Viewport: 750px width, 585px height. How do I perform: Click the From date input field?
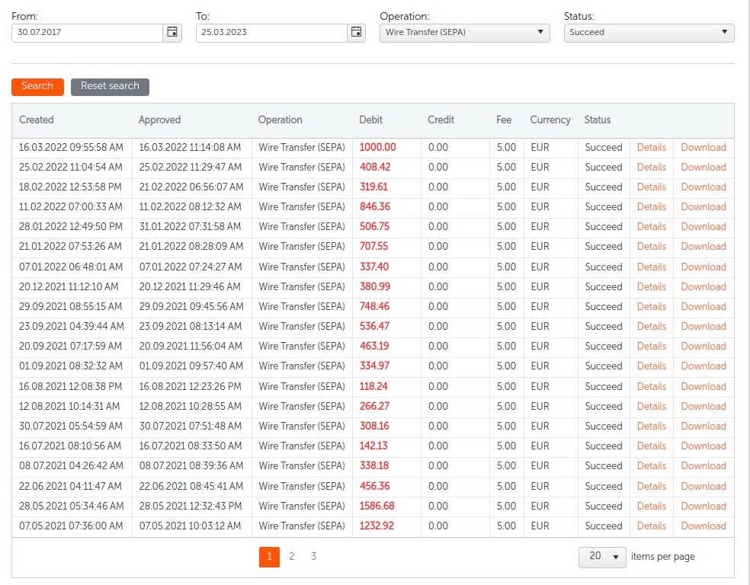(x=87, y=33)
